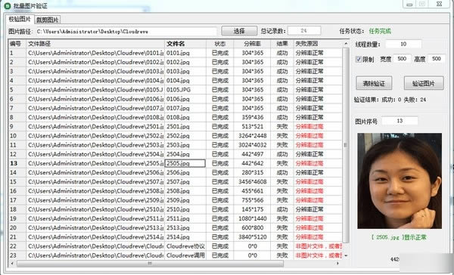Switch to the 裁剪图片 tab
454x275 pixels.
click(x=48, y=20)
